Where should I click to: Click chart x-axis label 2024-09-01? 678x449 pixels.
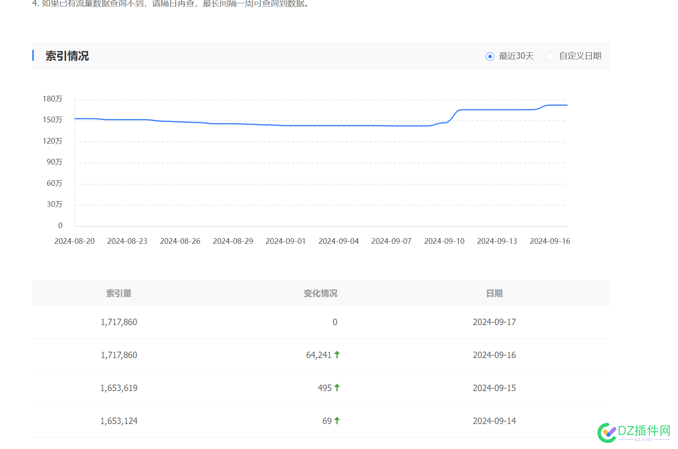pyautogui.click(x=286, y=241)
